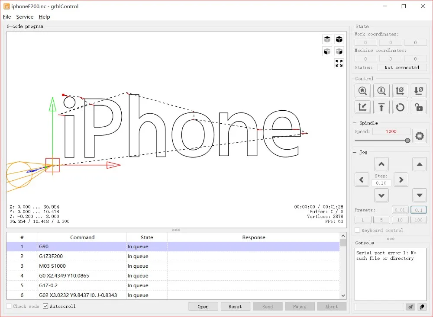Enable the Check mode checkbox
433x317 pixels.
[x=9, y=306]
